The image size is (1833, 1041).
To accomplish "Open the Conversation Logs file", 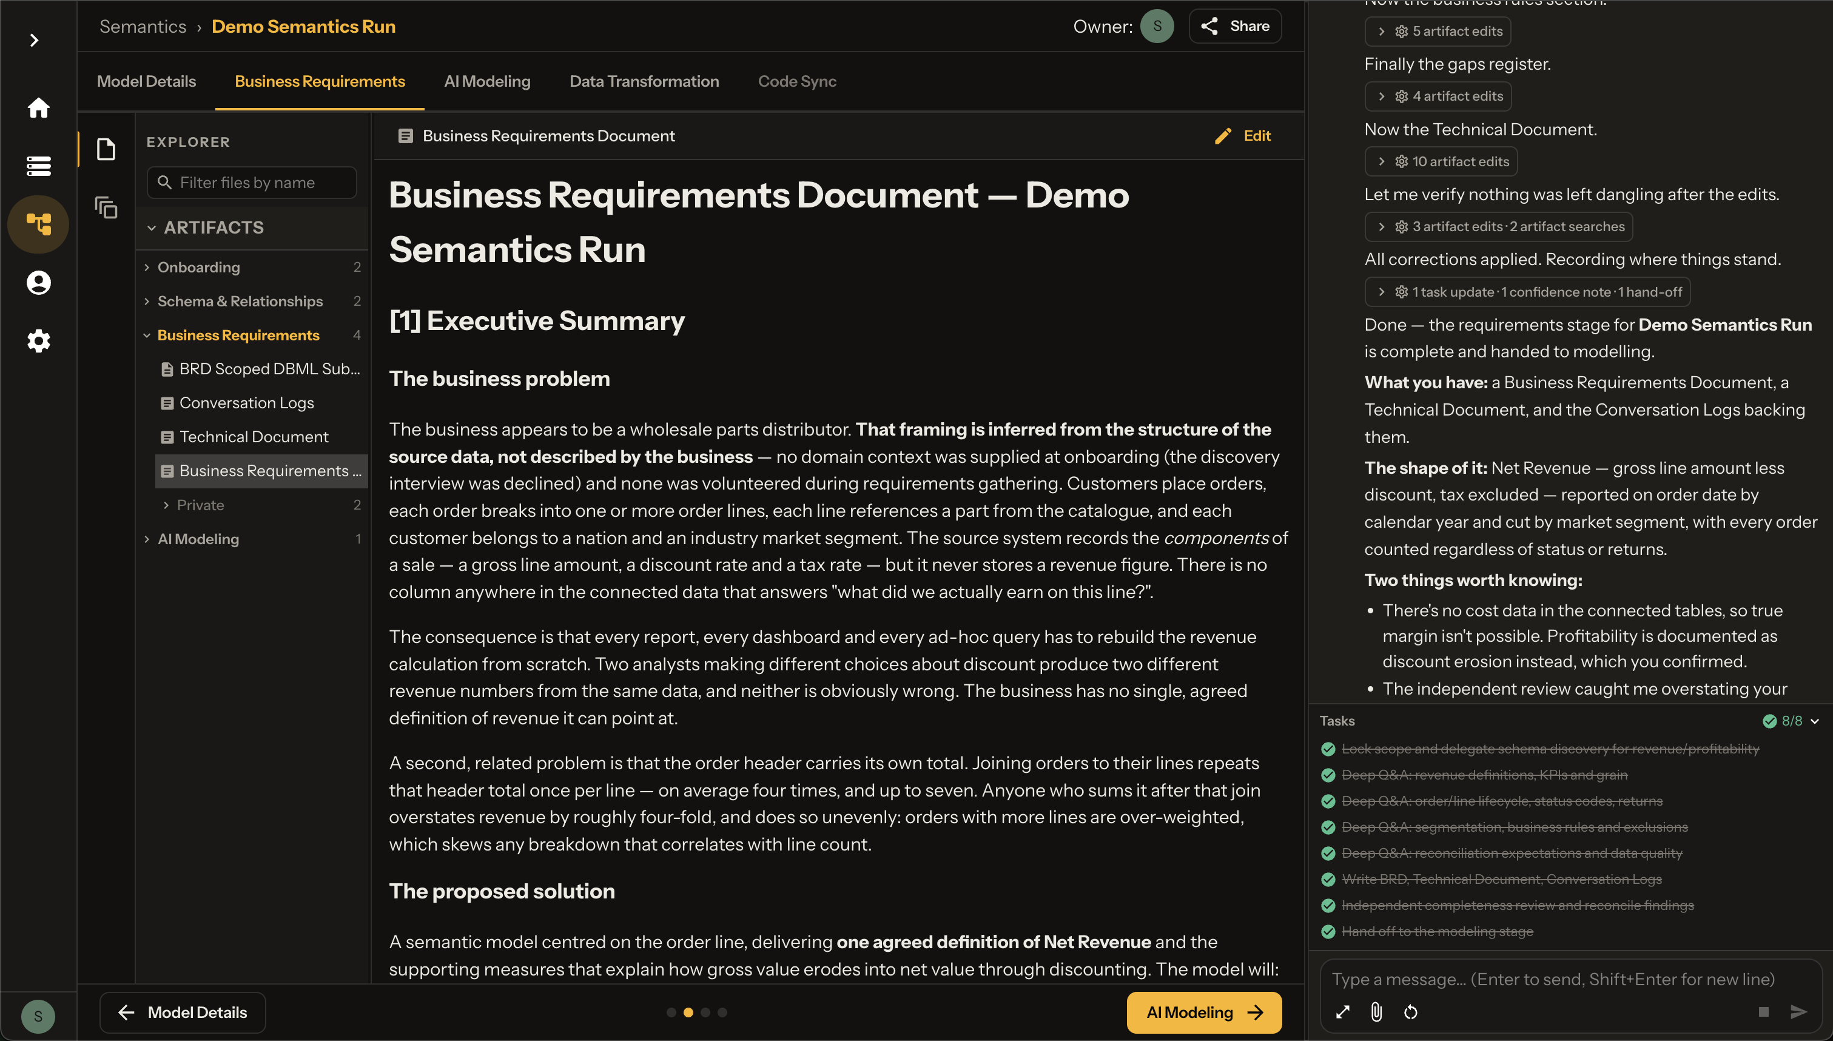I will (261, 403).
